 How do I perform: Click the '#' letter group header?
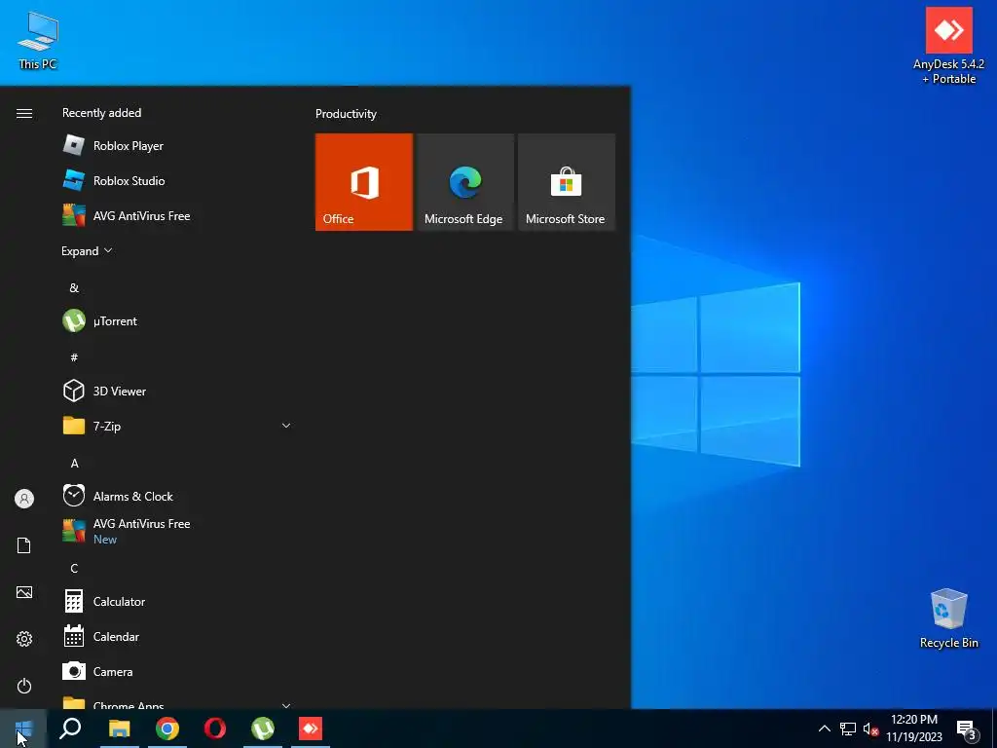pos(74,357)
